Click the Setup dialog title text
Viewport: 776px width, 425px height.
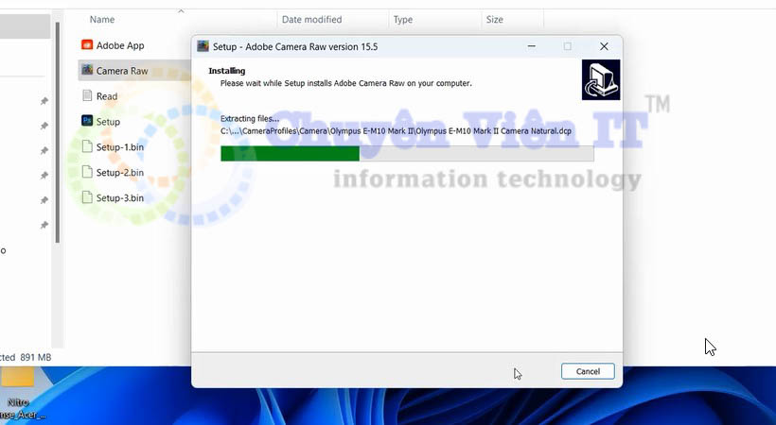coord(295,46)
